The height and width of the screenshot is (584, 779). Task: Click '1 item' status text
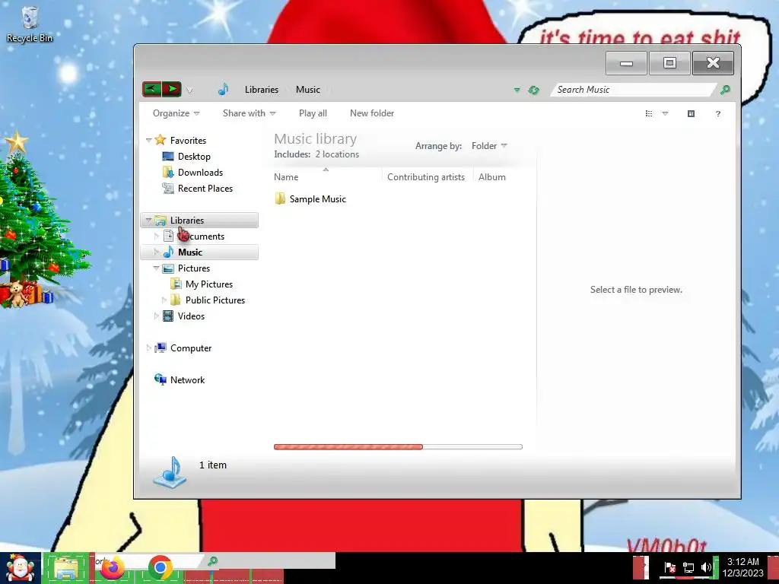tap(213, 465)
